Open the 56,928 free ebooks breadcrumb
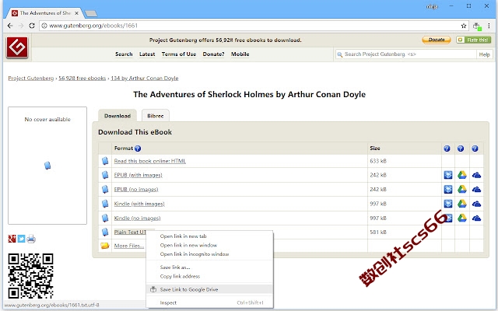 [82, 78]
